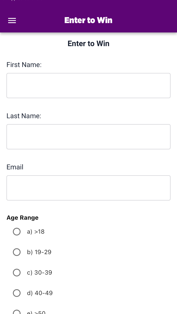Screen dimensions: 177x314
Task: Select the radio circle for c) 30-39
Action: coord(17,273)
